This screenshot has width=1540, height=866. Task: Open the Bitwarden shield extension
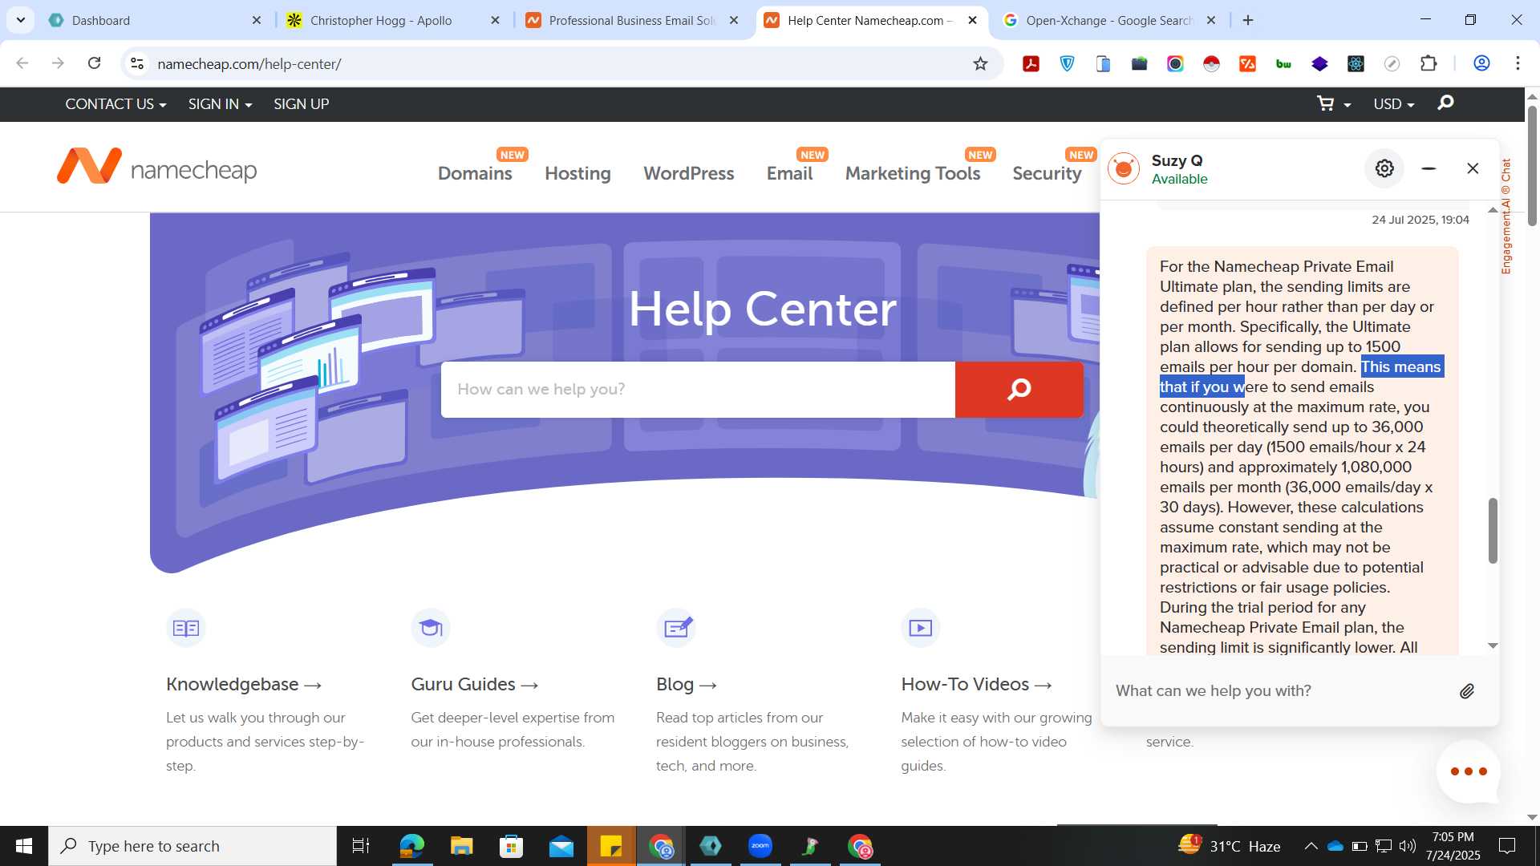[x=1067, y=63]
